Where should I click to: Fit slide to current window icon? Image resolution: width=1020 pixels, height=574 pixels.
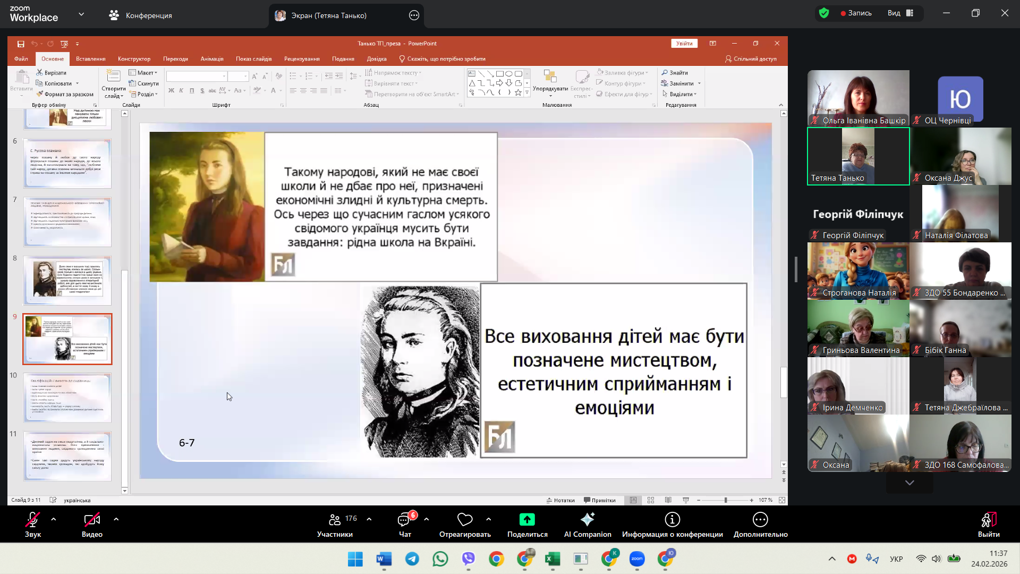pos(782,500)
